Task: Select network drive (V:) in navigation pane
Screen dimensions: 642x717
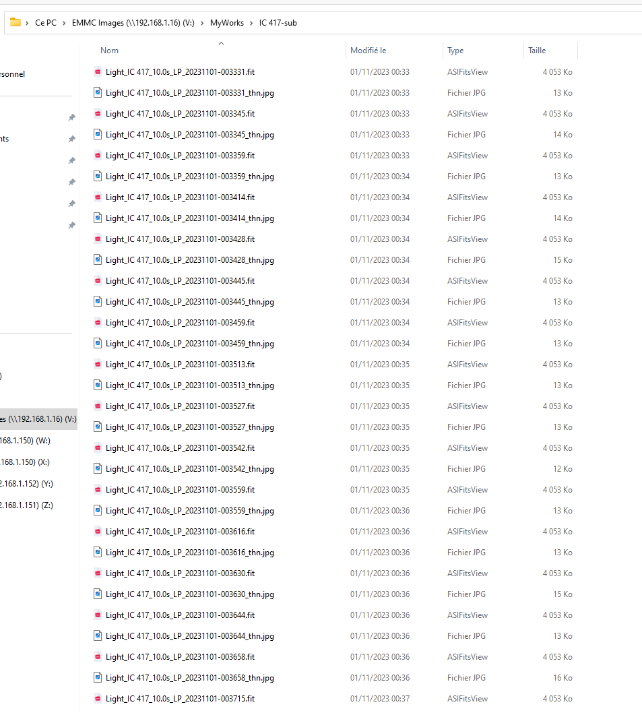Action: coord(38,419)
